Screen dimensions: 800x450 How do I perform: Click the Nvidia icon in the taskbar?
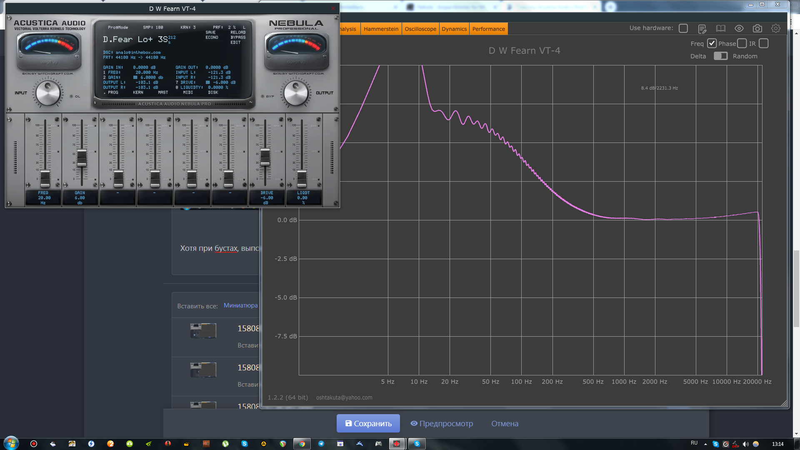[149, 444]
